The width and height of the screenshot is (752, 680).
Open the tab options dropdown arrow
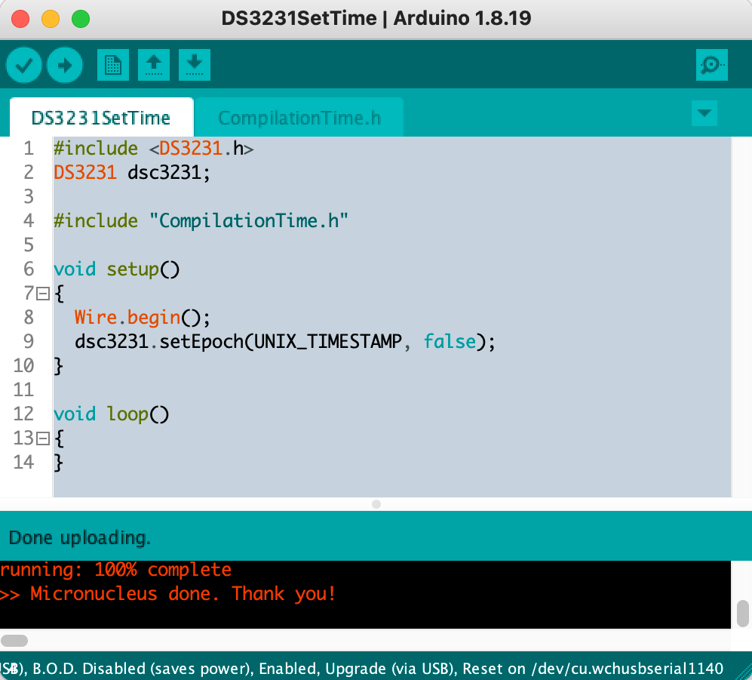[704, 113]
